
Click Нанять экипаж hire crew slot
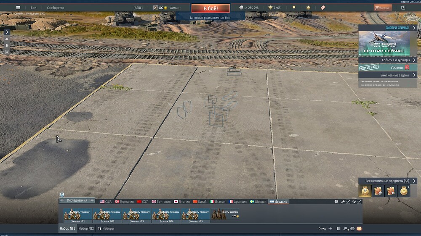click(x=225, y=215)
